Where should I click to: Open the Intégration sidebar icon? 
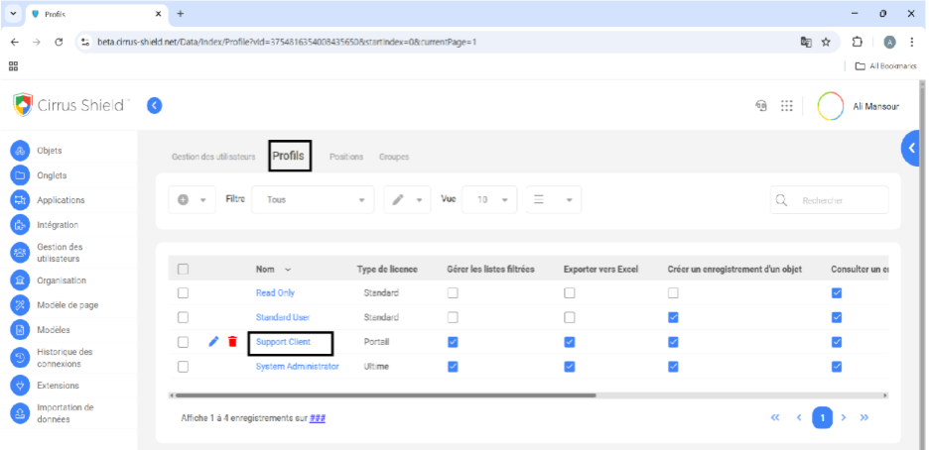tap(20, 225)
